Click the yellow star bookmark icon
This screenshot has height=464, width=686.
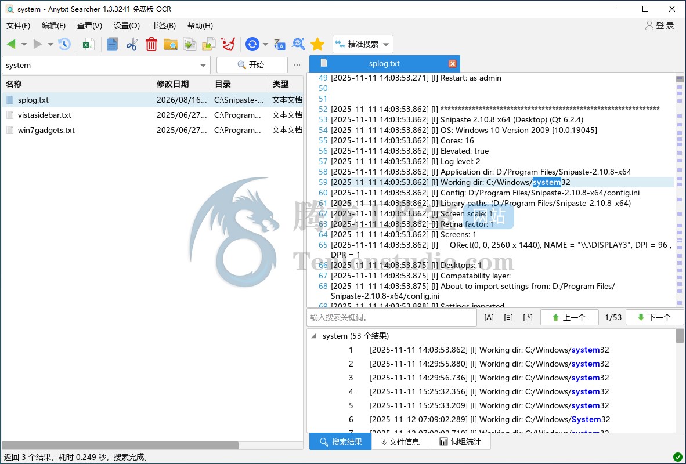point(317,44)
